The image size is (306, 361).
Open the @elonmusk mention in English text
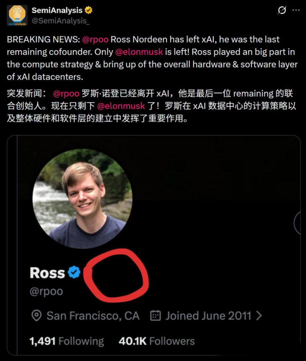click(x=139, y=52)
